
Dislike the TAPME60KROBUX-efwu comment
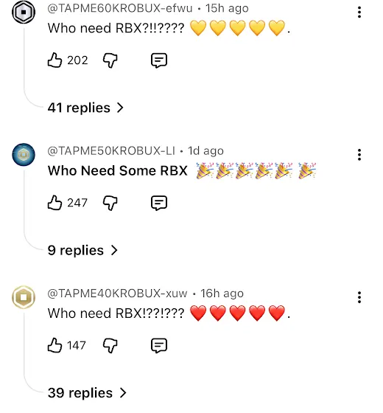(110, 60)
